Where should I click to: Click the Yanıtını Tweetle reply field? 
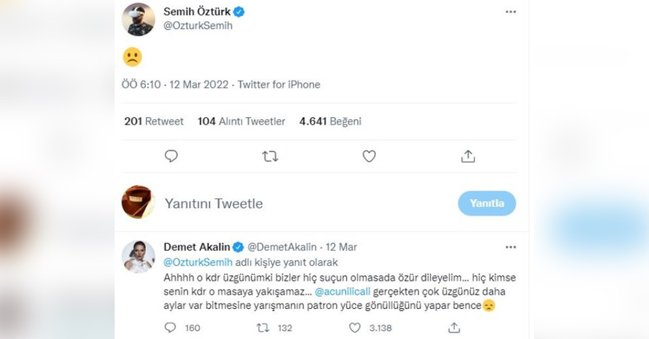click(x=214, y=204)
